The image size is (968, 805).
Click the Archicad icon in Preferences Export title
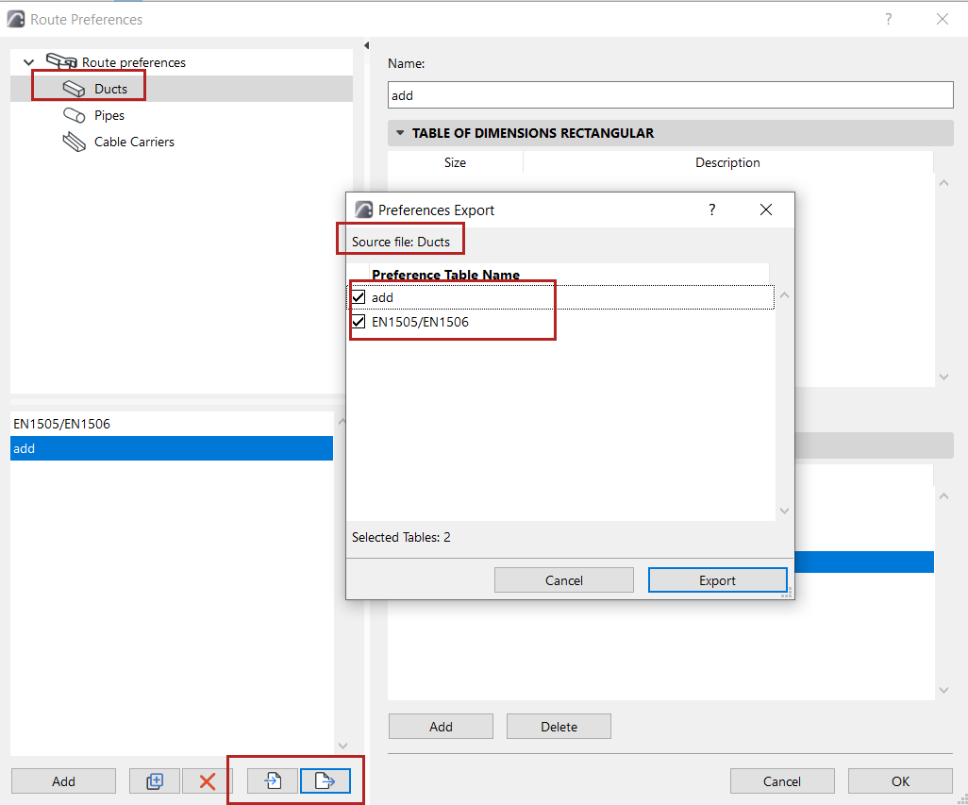[x=363, y=210]
